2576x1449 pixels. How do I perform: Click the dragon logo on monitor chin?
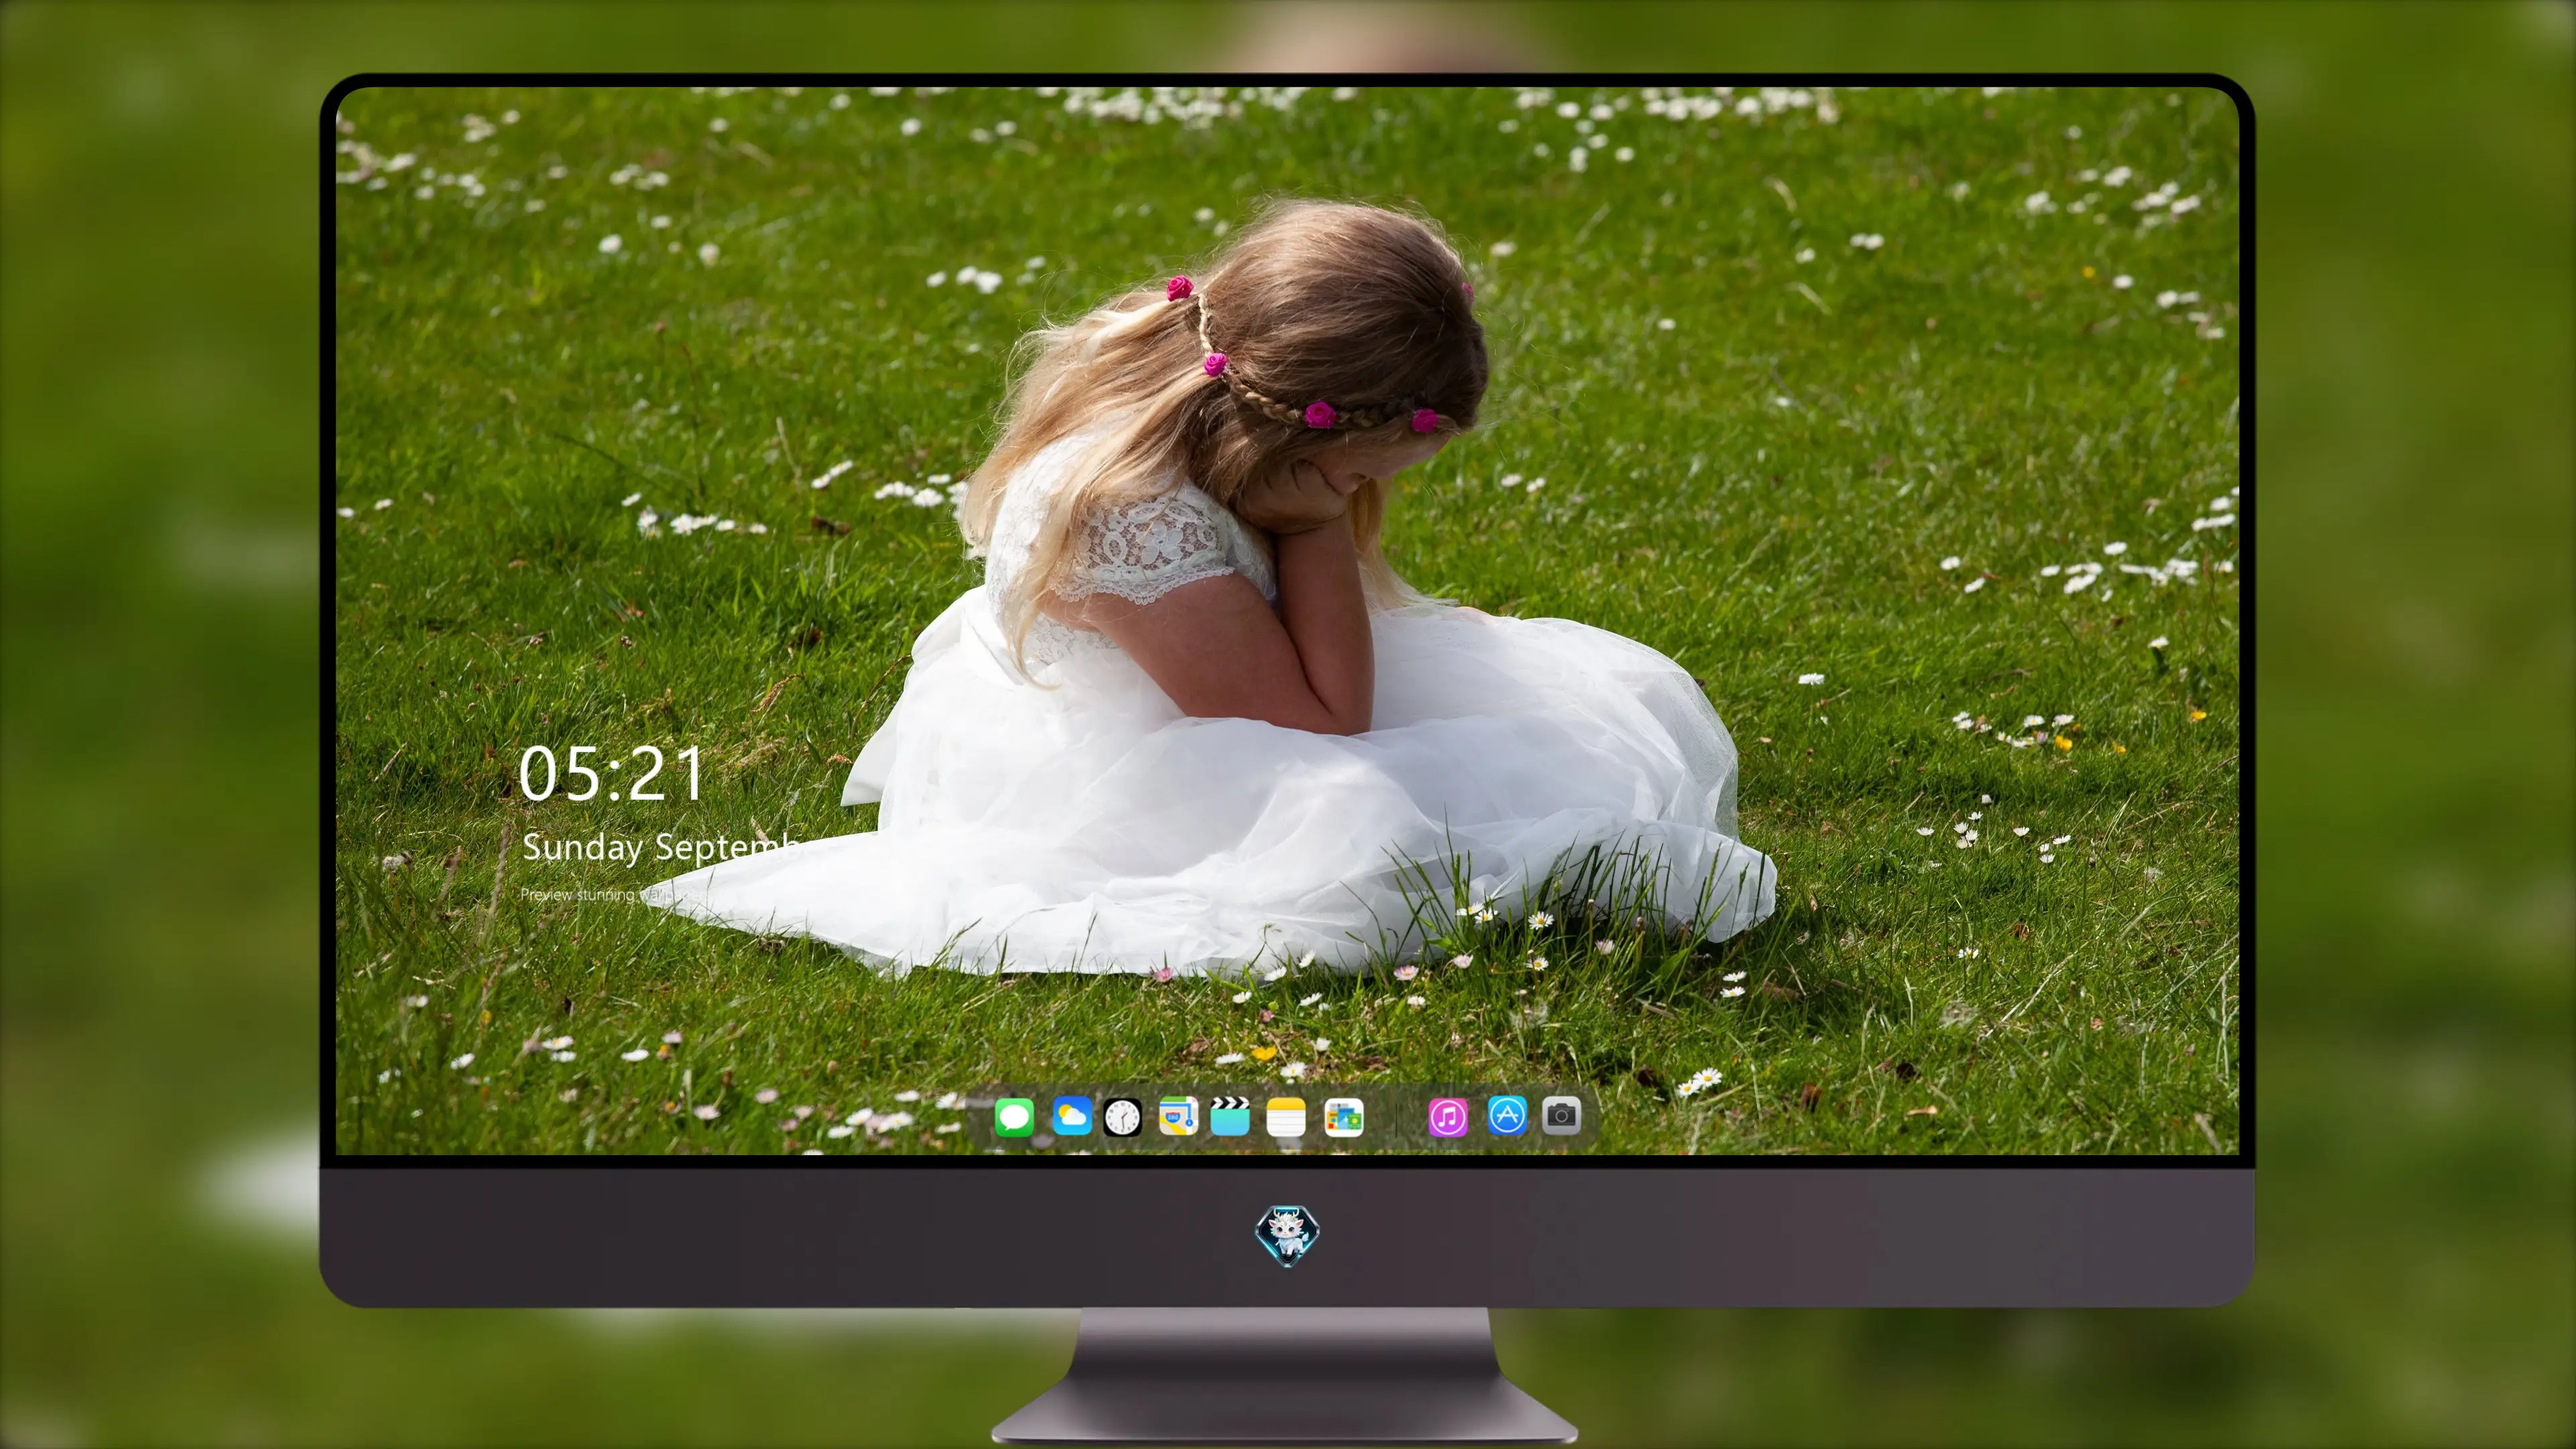1287,1236
